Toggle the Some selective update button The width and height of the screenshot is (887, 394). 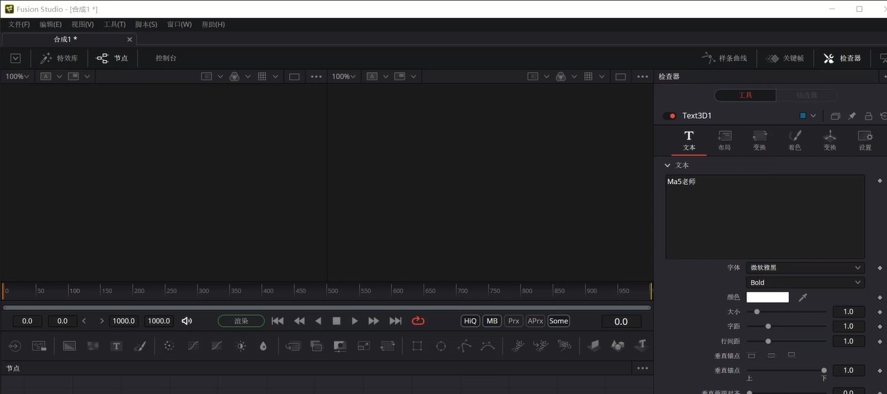(x=558, y=321)
